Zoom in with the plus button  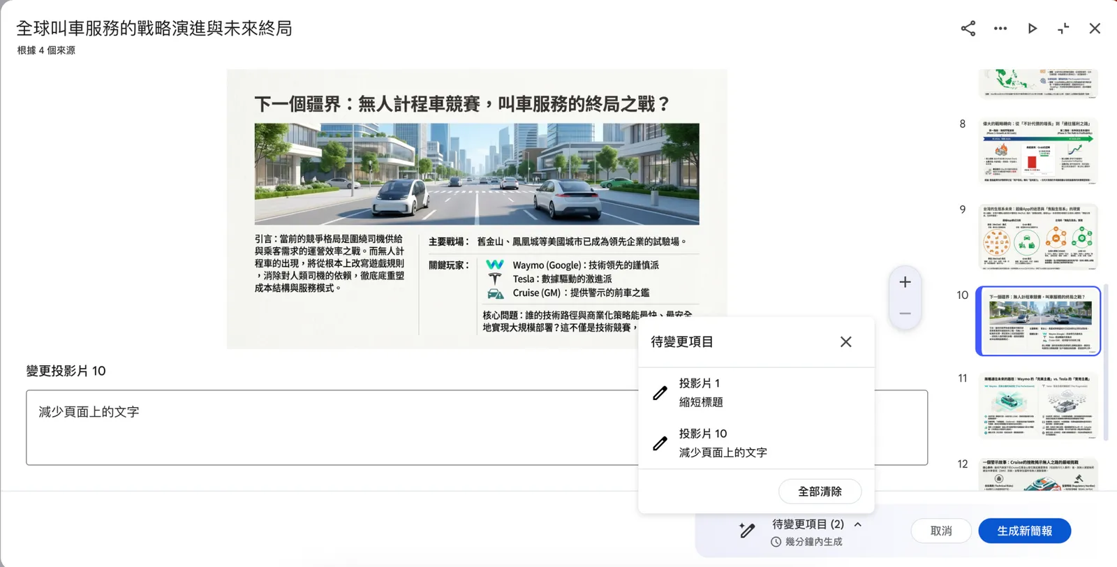click(x=905, y=282)
